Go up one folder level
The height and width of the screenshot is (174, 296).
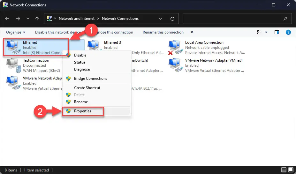37,19
